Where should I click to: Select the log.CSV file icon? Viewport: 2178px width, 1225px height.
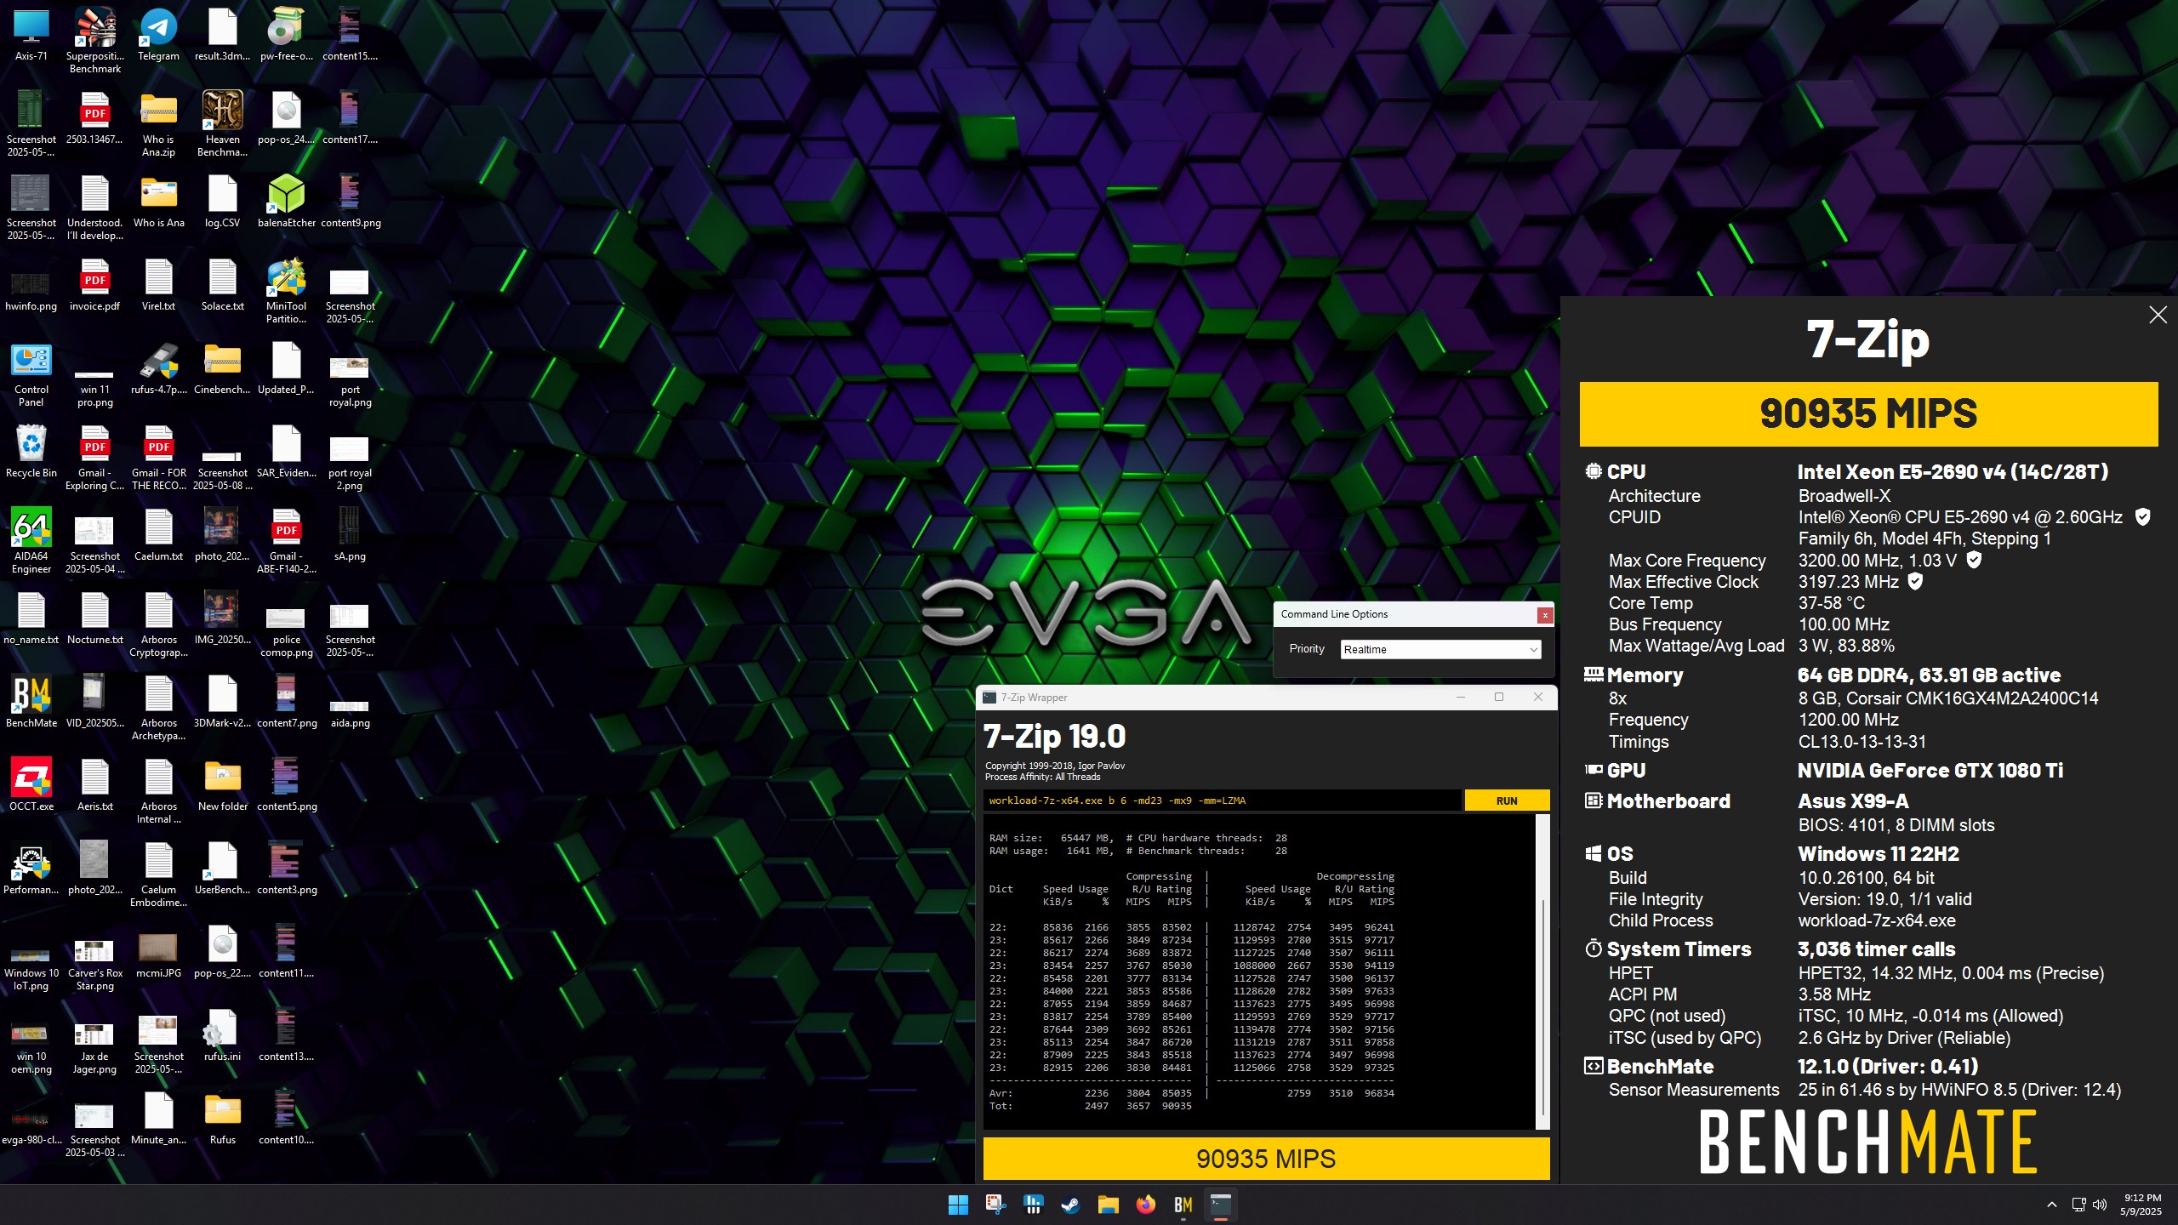[x=223, y=201]
